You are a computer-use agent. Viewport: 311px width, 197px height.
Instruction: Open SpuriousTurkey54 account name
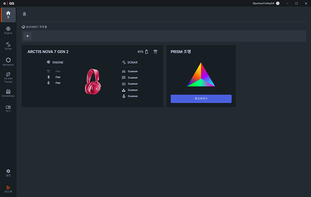coord(263,4)
